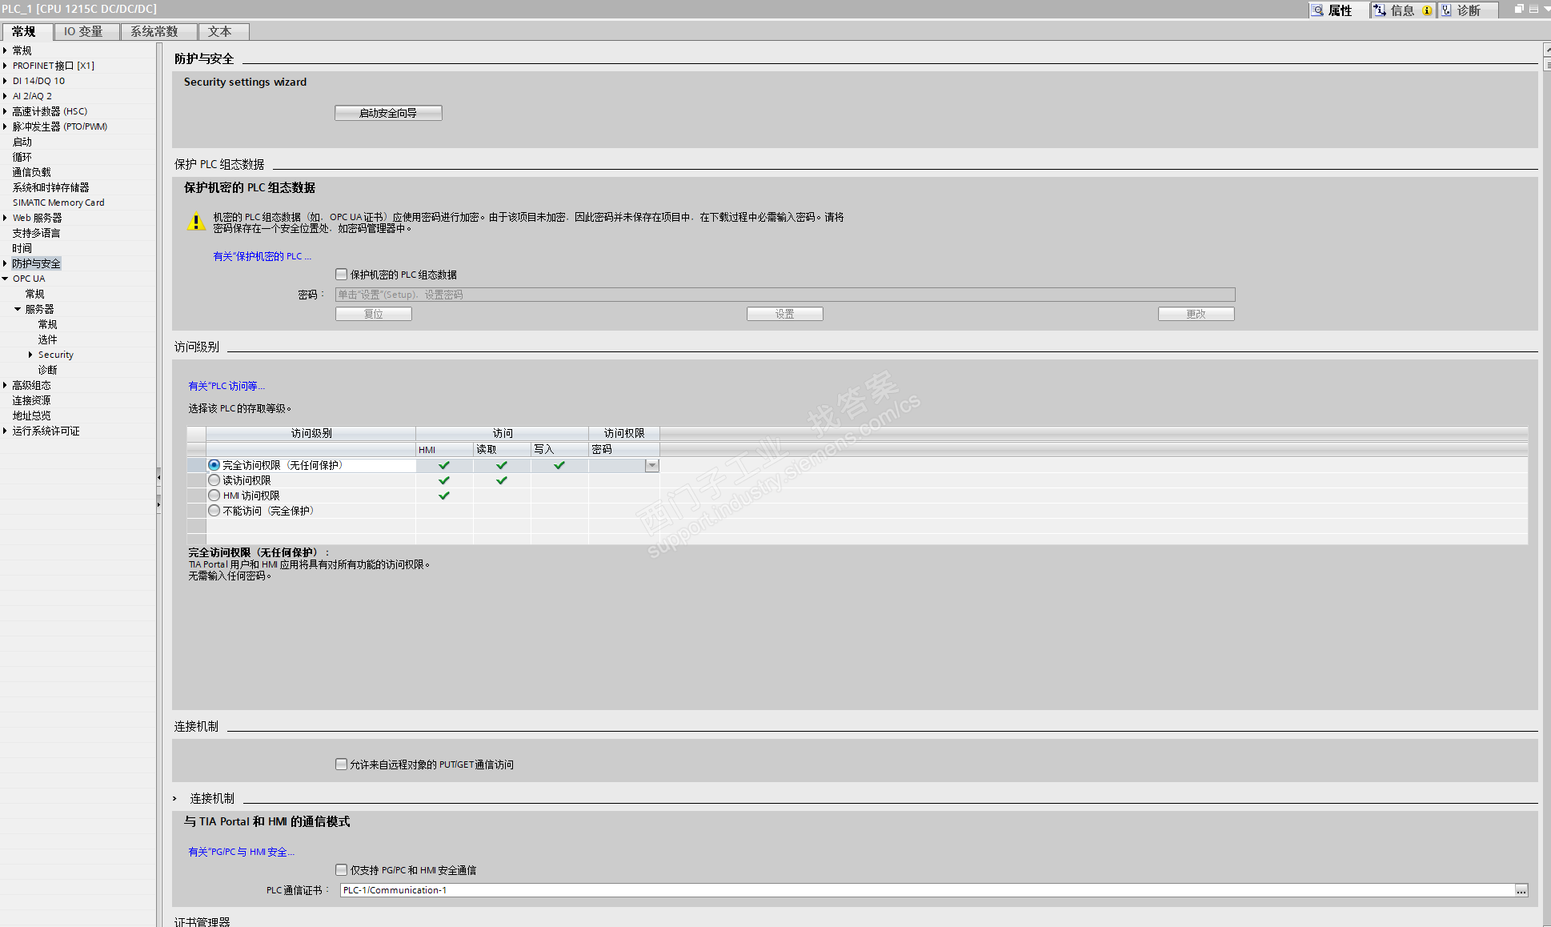Click the float window icon
The width and height of the screenshot is (1551, 927).
click(1519, 9)
